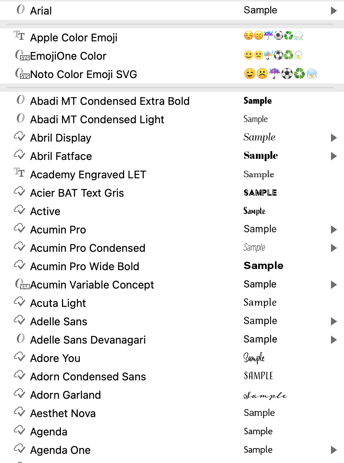Click the TrueType icon beside Apple Color Emoji
This screenshot has height=463, width=344.
pyautogui.click(x=19, y=35)
